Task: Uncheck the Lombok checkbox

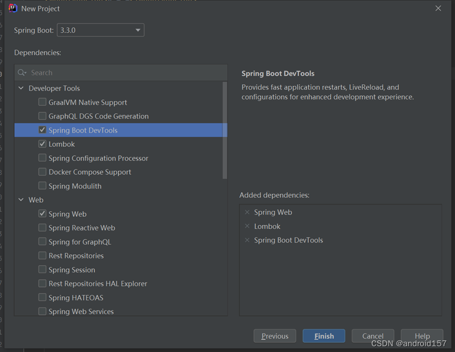Action: [43, 144]
